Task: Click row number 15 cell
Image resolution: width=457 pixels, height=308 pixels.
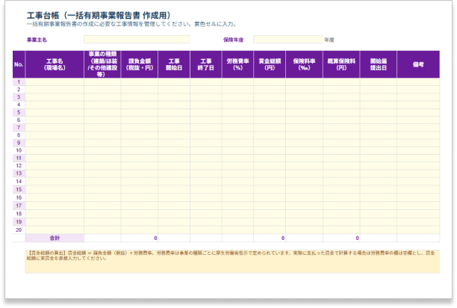Action: click(19, 190)
